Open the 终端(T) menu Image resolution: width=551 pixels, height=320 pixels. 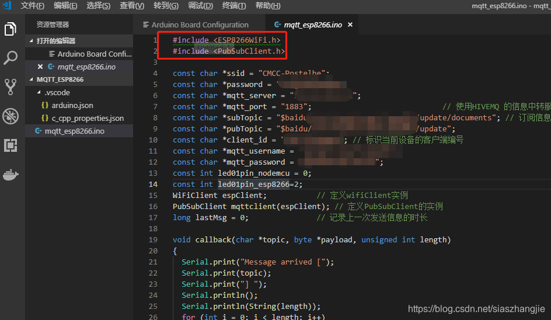[234, 6]
